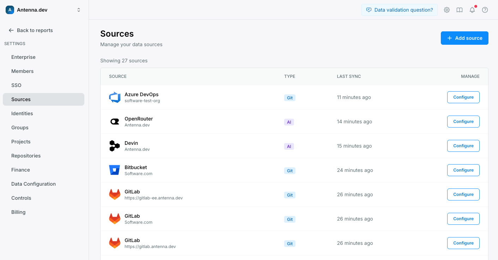The width and height of the screenshot is (498, 260).
Task: Open Data Configuration settings
Action: pyautogui.click(x=43, y=184)
